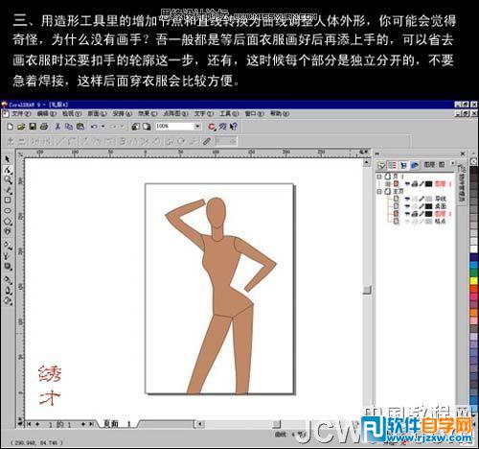Open the Redo history dropdown arrow
The height and width of the screenshot is (449, 479).
click(x=122, y=127)
